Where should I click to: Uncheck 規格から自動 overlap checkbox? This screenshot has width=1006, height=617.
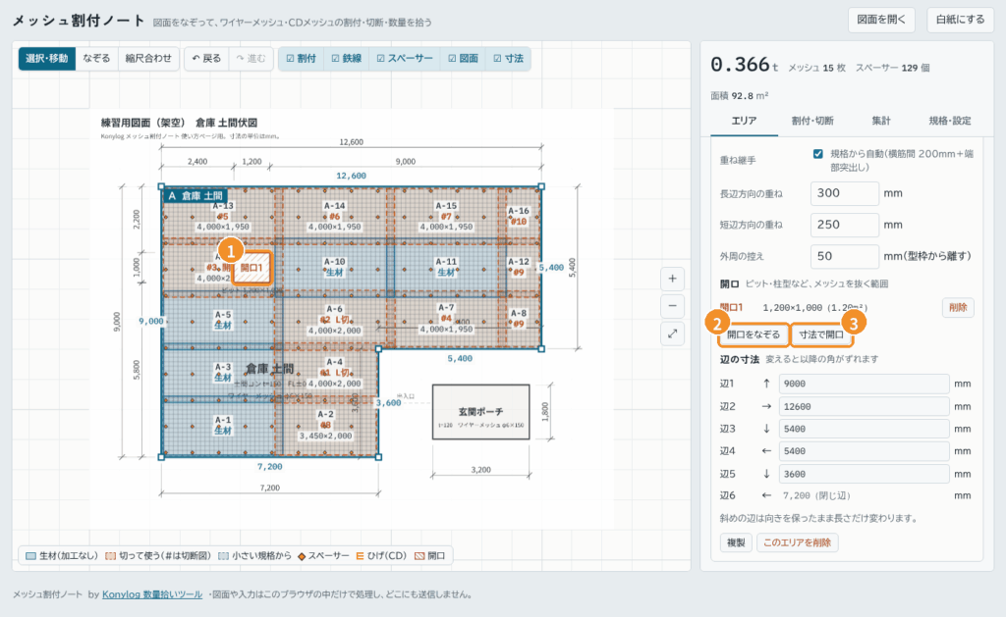point(818,154)
